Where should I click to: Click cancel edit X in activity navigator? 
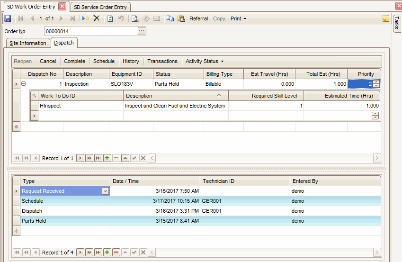click(x=143, y=252)
